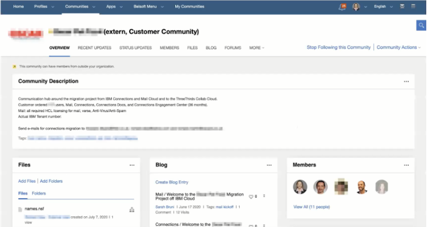
Task: Click Create Blog Entry link
Action: [x=172, y=182]
